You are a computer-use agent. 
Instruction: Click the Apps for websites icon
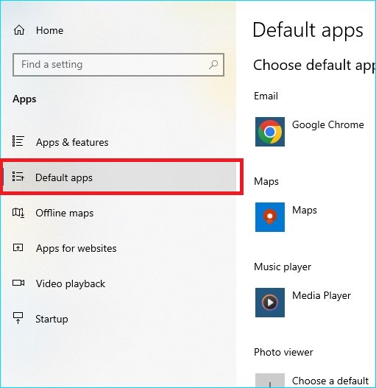[18, 247]
